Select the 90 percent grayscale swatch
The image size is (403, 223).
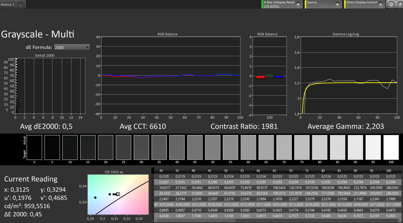[x=355, y=147]
